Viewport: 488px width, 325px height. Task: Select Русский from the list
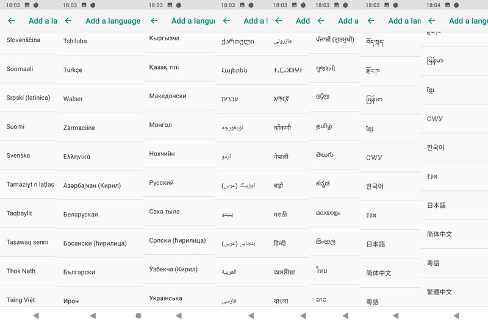point(161,183)
